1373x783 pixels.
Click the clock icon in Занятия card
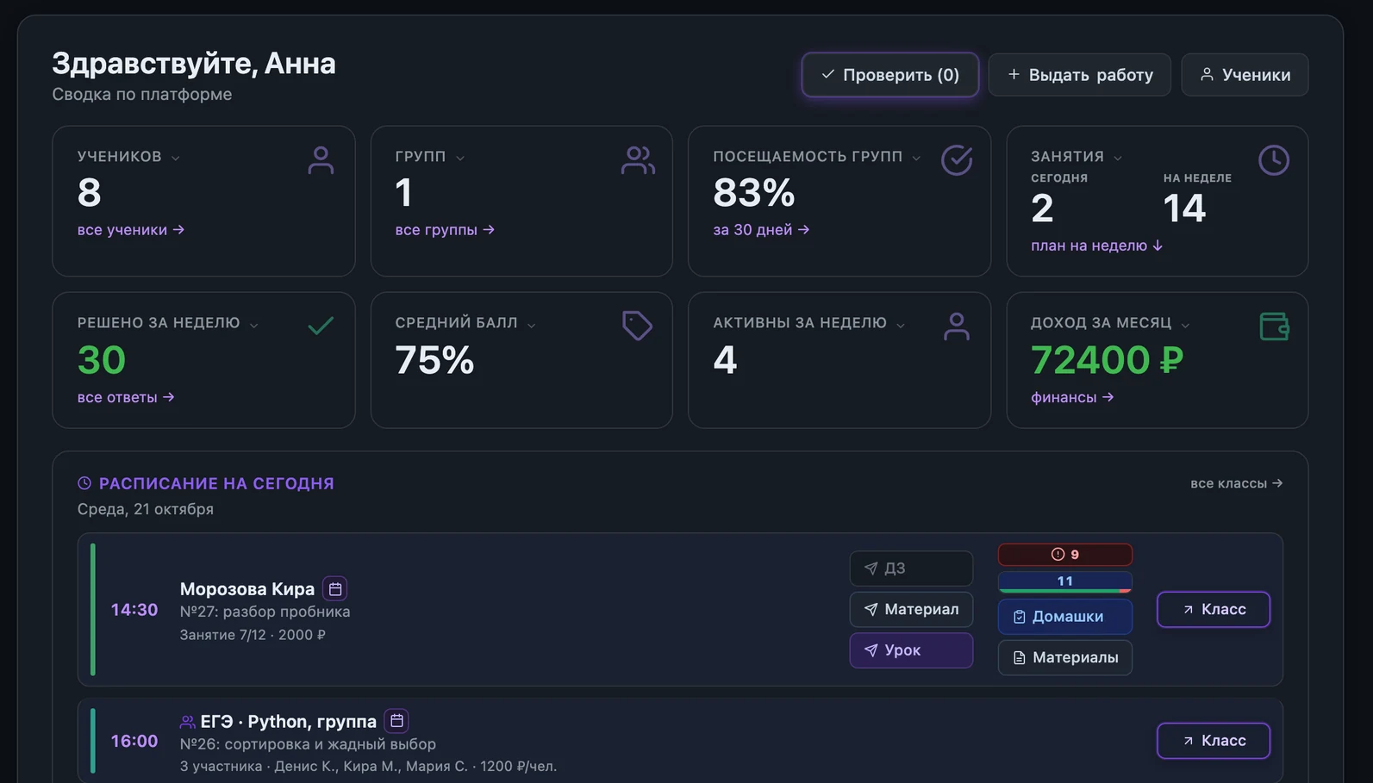coord(1274,160)
